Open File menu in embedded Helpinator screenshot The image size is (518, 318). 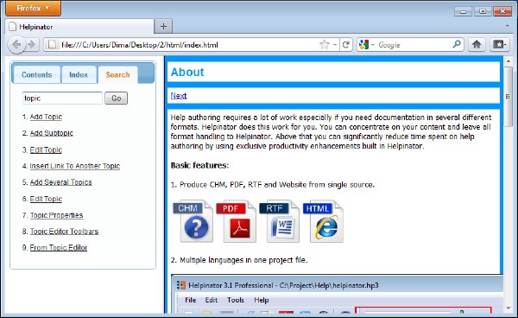point(190,300)
